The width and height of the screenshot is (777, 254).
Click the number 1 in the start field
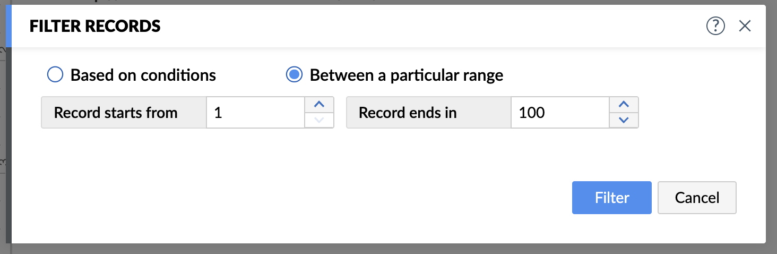point(218,113)
